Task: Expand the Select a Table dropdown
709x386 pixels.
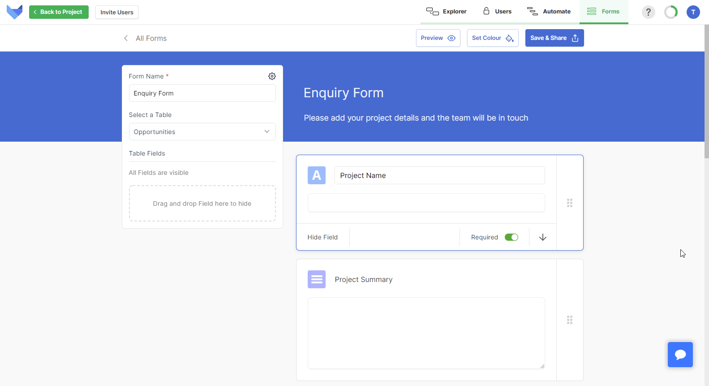Action: coord(202,132)
